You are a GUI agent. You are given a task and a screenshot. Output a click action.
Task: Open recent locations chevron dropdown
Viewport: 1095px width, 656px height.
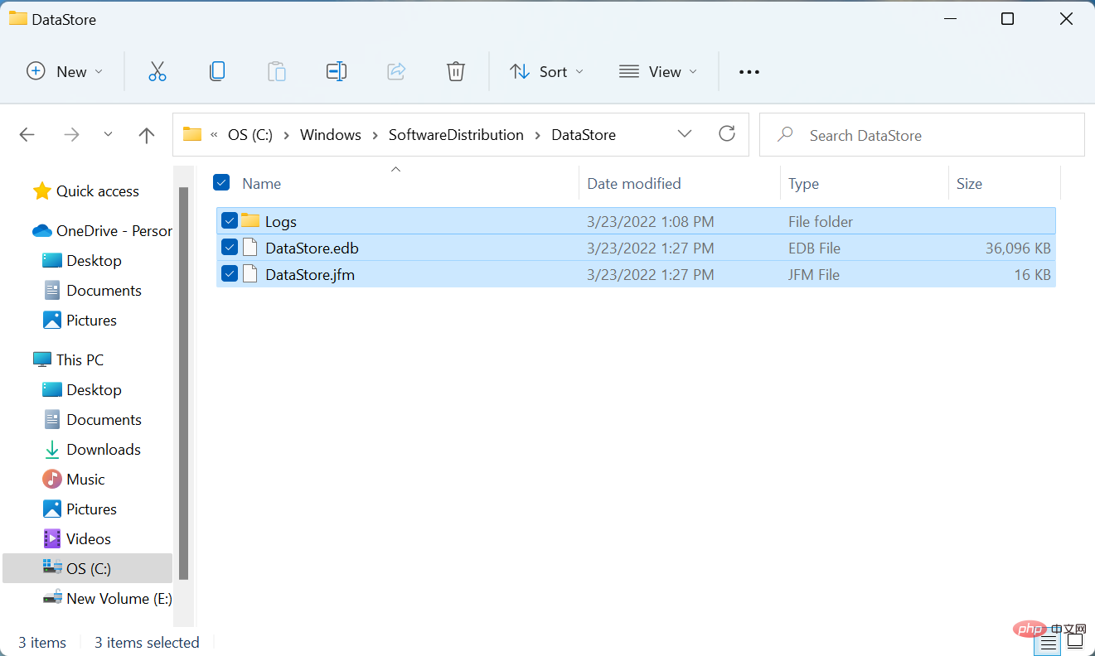[109, 134]
